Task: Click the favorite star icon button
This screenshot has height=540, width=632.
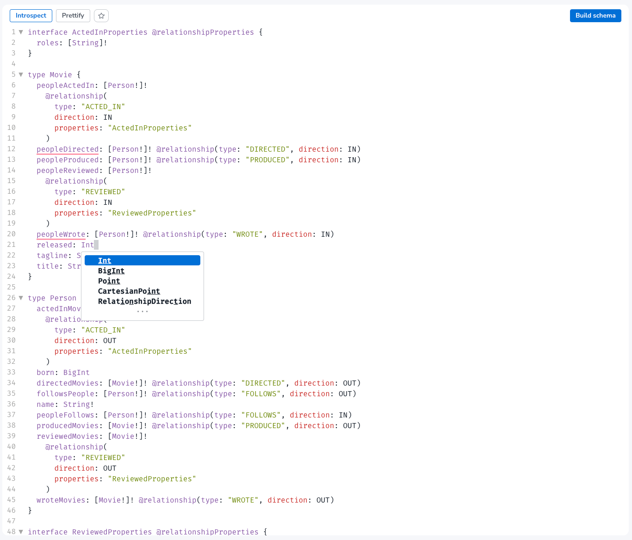Action: [x=101, y=16]
